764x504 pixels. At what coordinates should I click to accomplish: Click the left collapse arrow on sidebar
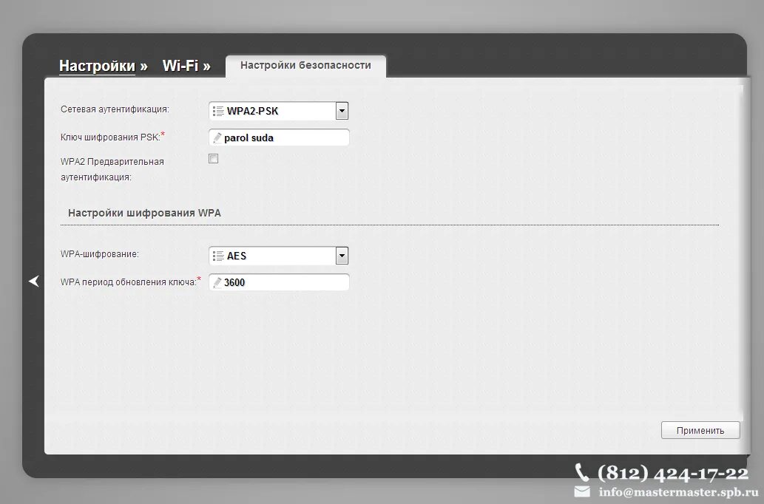(33, 281)
